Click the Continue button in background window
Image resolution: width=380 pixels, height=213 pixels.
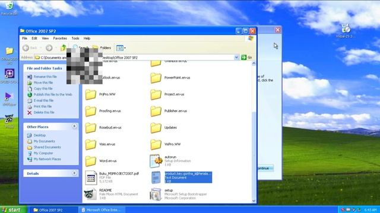265,168
